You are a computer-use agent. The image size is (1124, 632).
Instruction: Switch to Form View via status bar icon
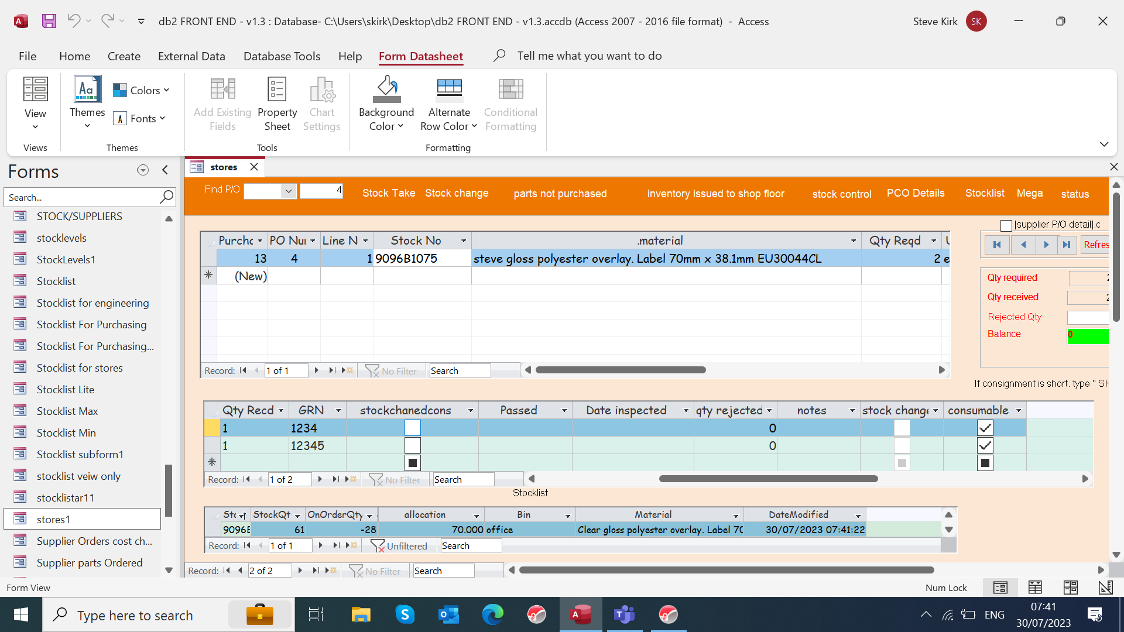click(1000, 588)
